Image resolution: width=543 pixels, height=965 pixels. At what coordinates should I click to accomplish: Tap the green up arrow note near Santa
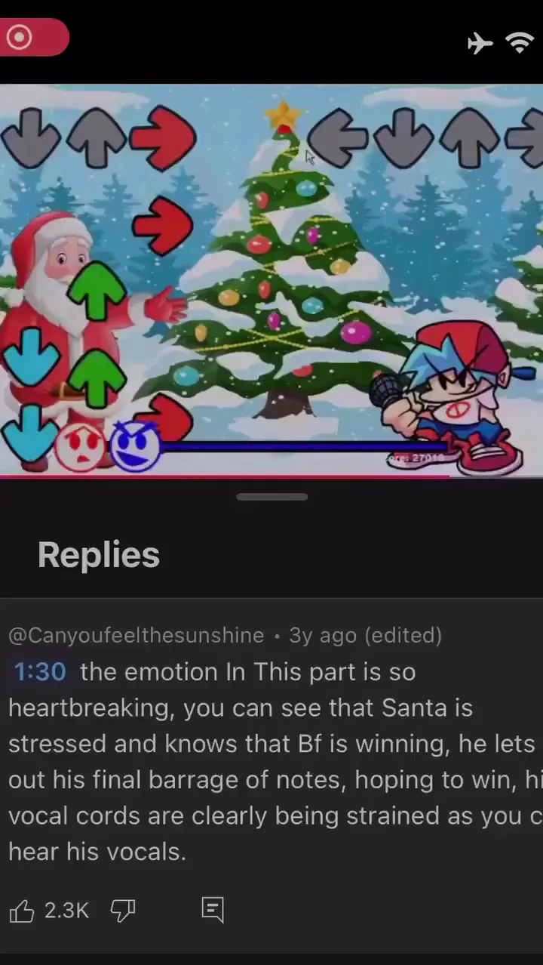point(98,290)
